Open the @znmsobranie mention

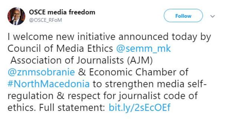pos(41,72)
